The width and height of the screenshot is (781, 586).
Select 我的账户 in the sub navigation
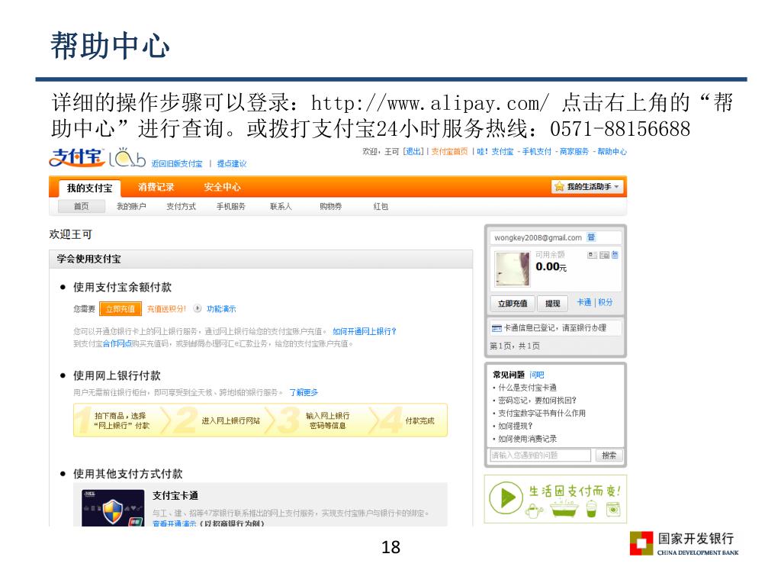(x=131, y=206)
